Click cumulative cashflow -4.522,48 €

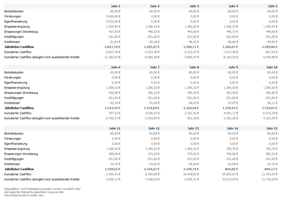pyautogui.click(x=152, y=52)
